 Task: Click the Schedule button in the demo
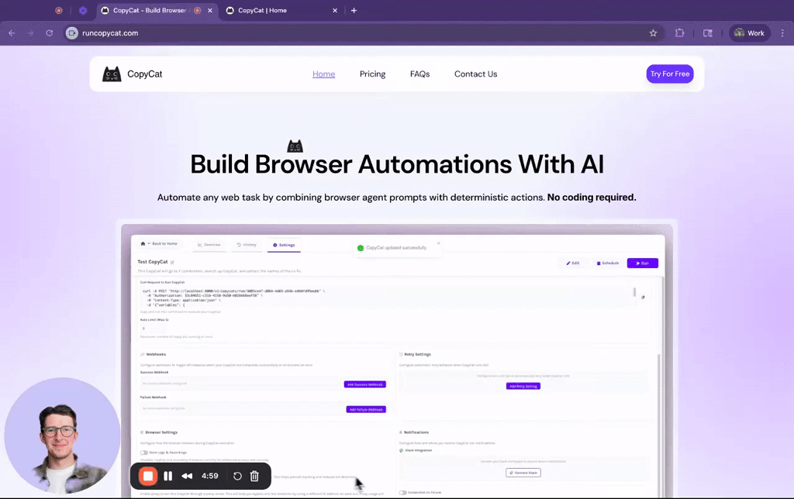point(608,263)
